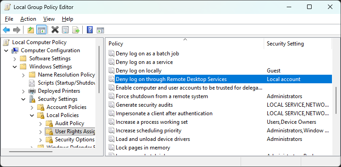The height and width of the screenshot is (167, 341).
Task: Close the Local Group Policy Editor window
Action: (330, 7)
